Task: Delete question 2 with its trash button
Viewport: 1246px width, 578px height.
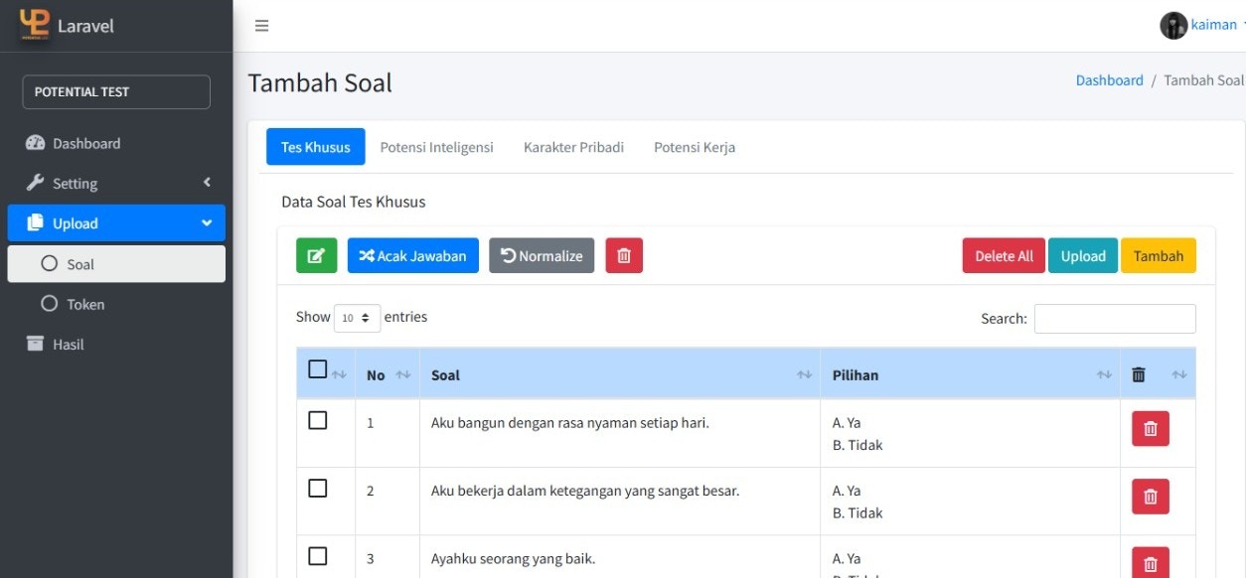Action: 1150,497
